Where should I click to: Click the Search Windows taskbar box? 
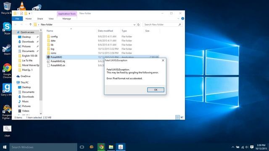[43, 147]
